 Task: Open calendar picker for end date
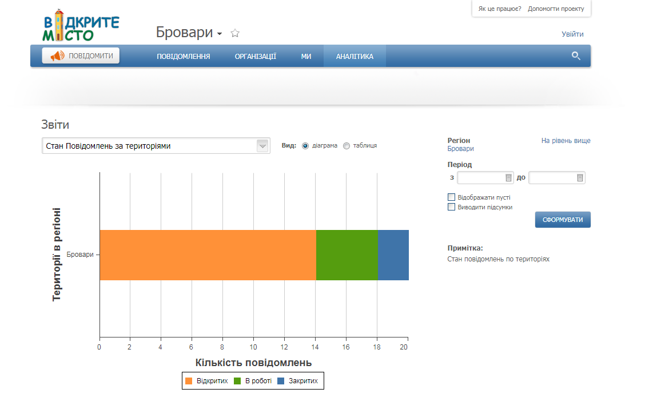point(580,177)
